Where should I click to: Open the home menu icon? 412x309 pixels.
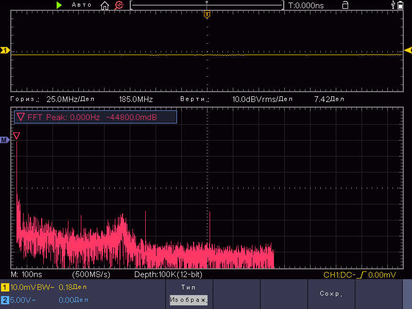pos(105,5)
